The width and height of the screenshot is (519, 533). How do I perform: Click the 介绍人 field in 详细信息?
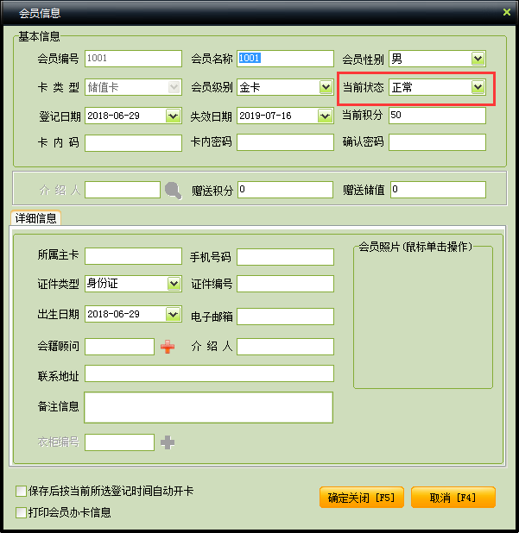point(285,347)
